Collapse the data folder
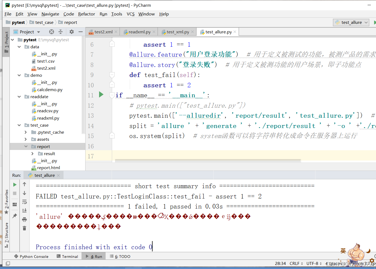Viewport: 376px width, 269px height. pos(19,47)
